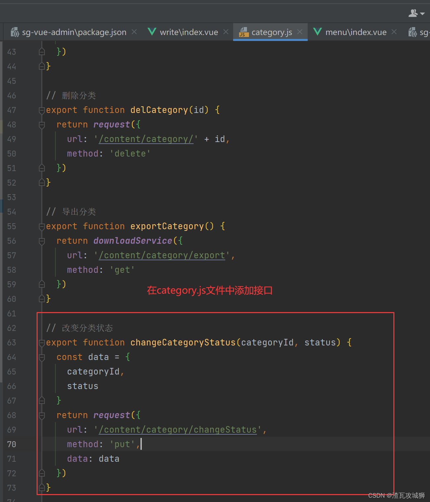The height and width of the screenshot is (502, 430).
Task: Click the downloadService call
Action: tap(133, 241)
